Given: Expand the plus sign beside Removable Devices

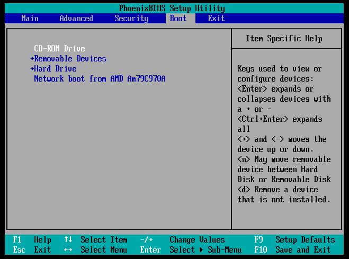Looking at the screenshot, I should [32, 59].
